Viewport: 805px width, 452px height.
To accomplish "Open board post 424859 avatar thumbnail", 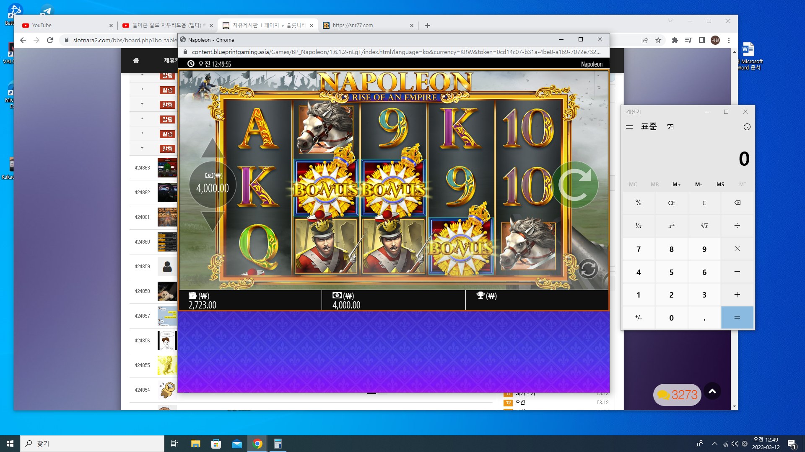I will [x=167, y=267].
